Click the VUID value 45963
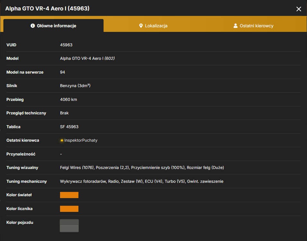The image size is (307, 241). (x=66, y=45)
